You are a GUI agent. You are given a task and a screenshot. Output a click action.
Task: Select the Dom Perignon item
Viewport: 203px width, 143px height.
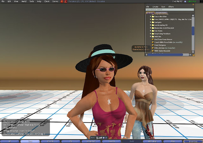(160, 45)
